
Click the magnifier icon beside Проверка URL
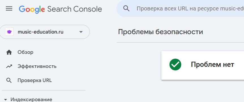pyautogui.click(x=9, y=81)
